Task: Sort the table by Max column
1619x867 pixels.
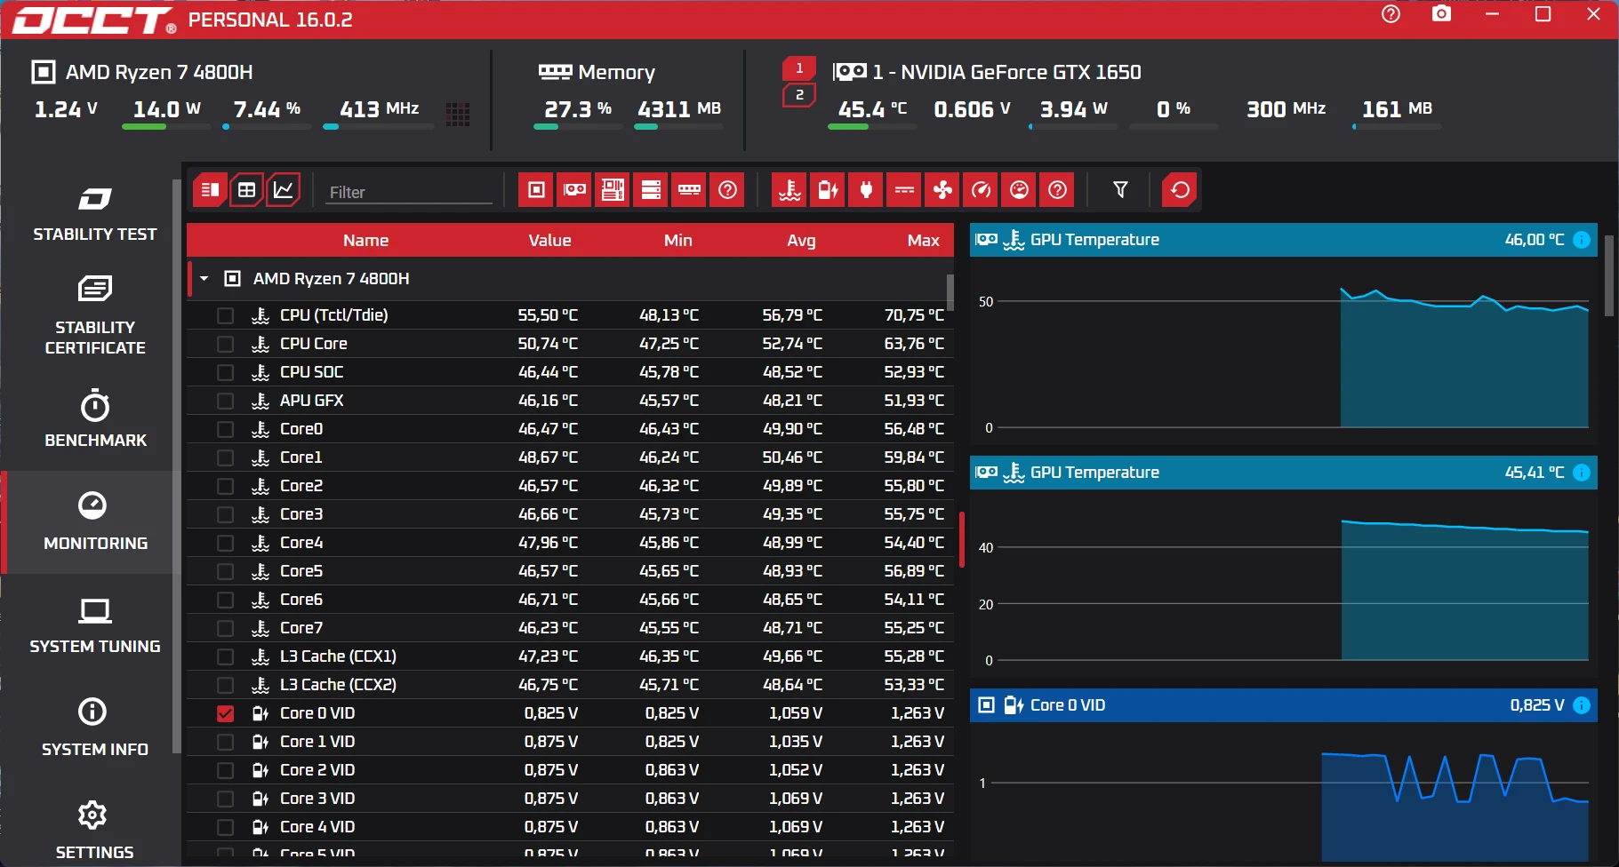Action: click(x=923, y=241)
